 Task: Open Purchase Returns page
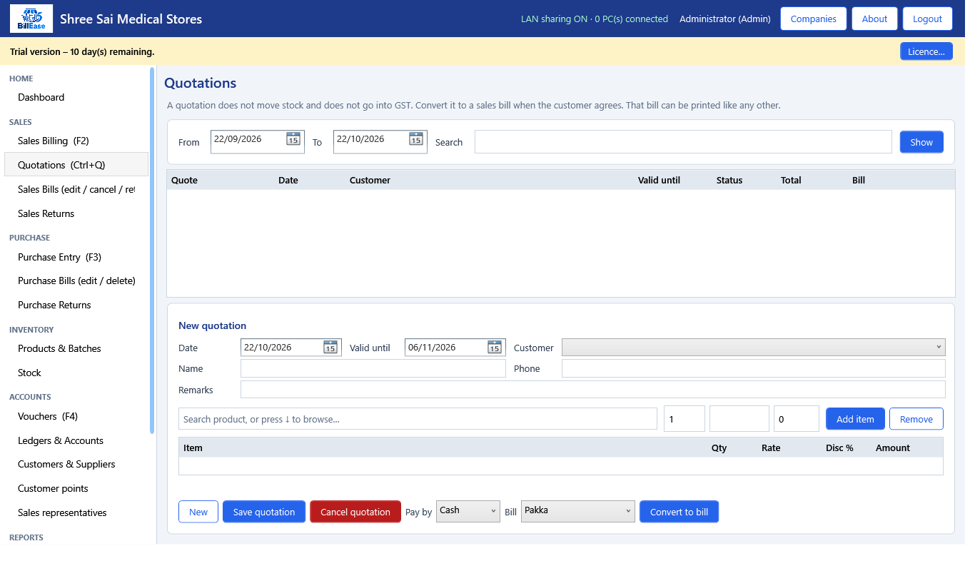(x=76, y=305)
